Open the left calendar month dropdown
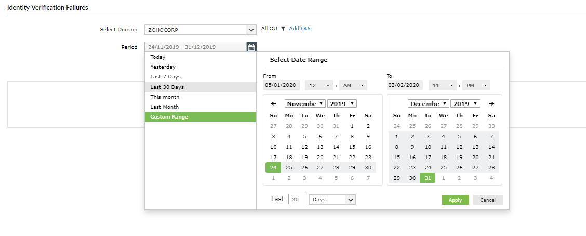Viewport: 586px width, 236px height. (305, 104)
